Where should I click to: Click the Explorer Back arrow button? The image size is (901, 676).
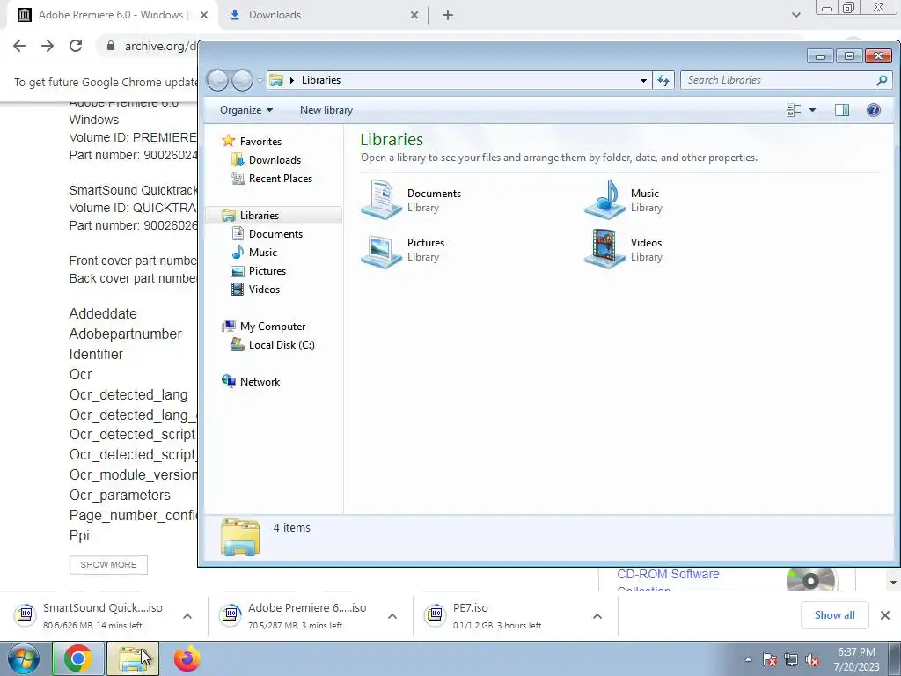218,80
